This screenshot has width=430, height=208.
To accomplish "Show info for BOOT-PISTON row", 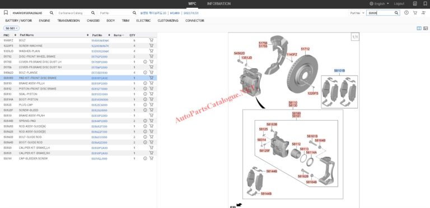I will point(145,100).
